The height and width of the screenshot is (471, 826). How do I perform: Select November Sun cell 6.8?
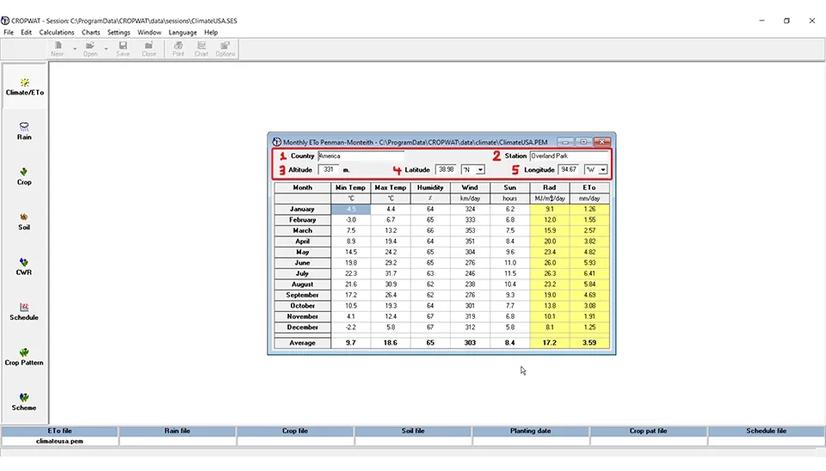[x=509, y=317]
